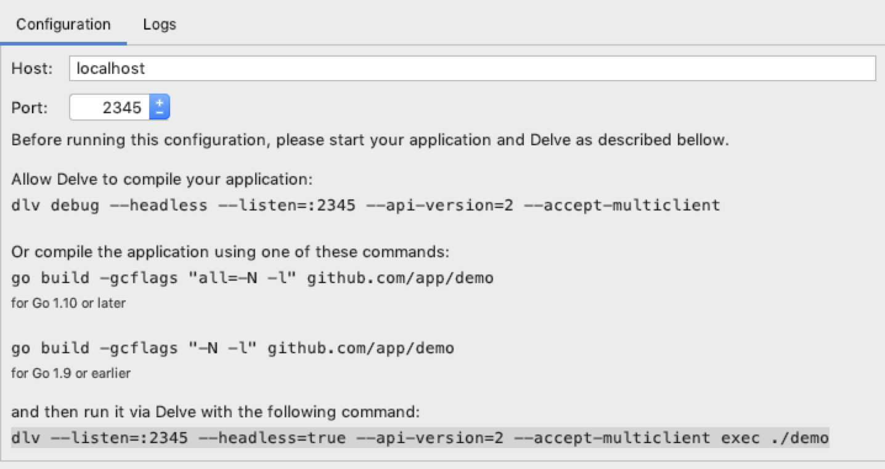Screen dimensions: 885x469
Task: Click the 'Or compile the application' instruction text
Action: (231, 252)
